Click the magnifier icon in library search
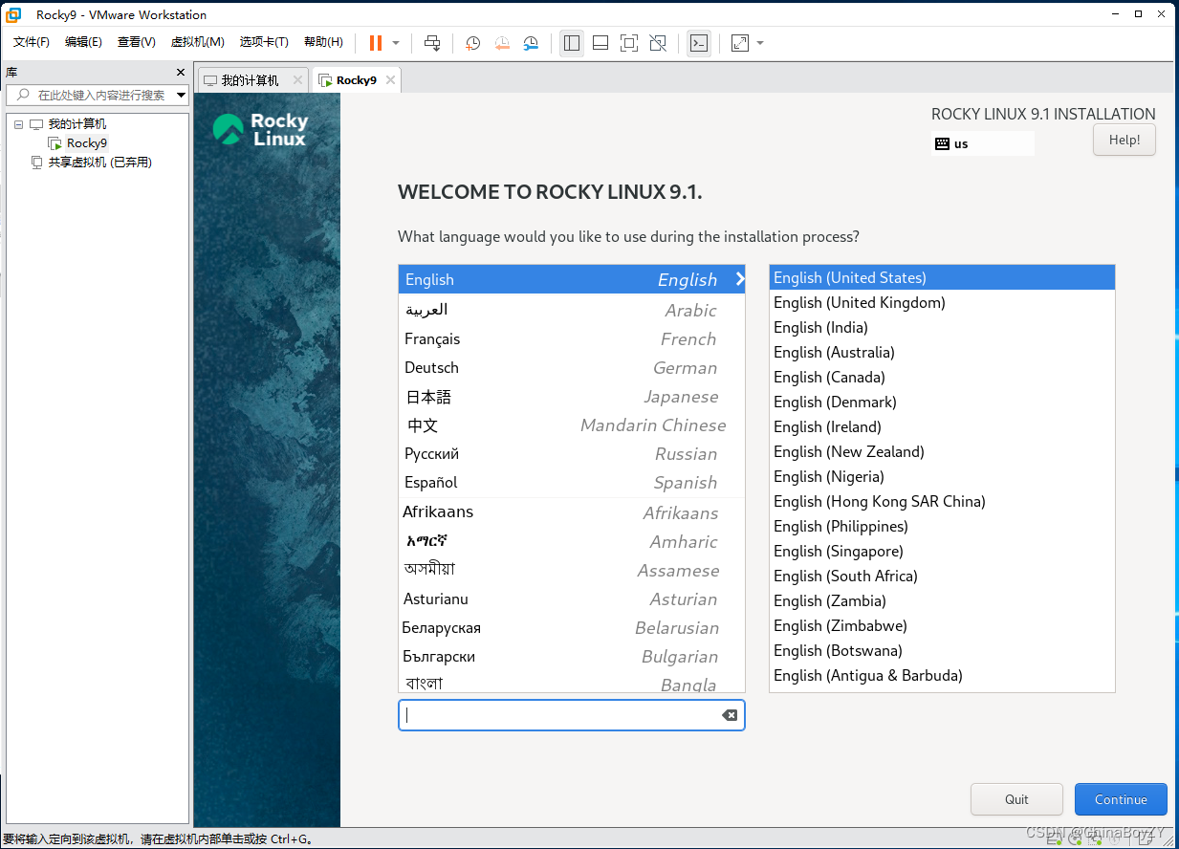This screenshot has height=849, width=1179. pos(23,95)
